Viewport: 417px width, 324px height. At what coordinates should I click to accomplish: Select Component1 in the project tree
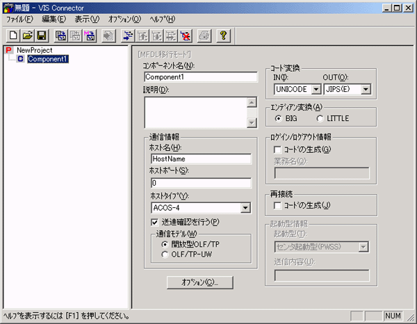click(x=47, y=59)
